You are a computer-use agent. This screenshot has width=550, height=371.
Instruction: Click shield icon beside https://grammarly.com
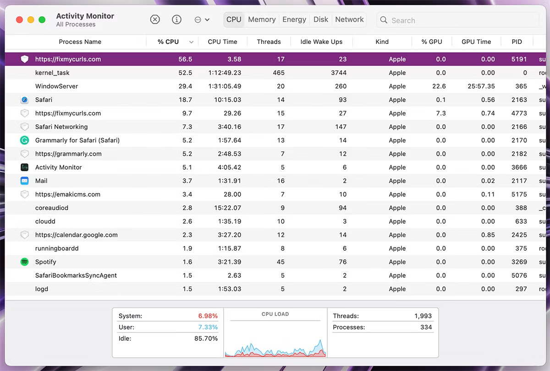(x=25, y=154)
